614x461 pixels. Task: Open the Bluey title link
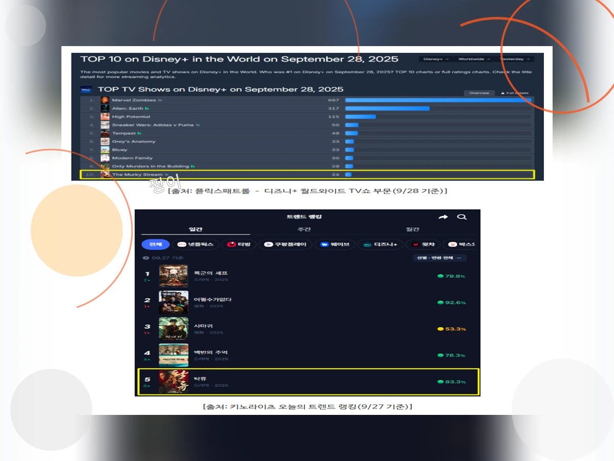(120, 150)
